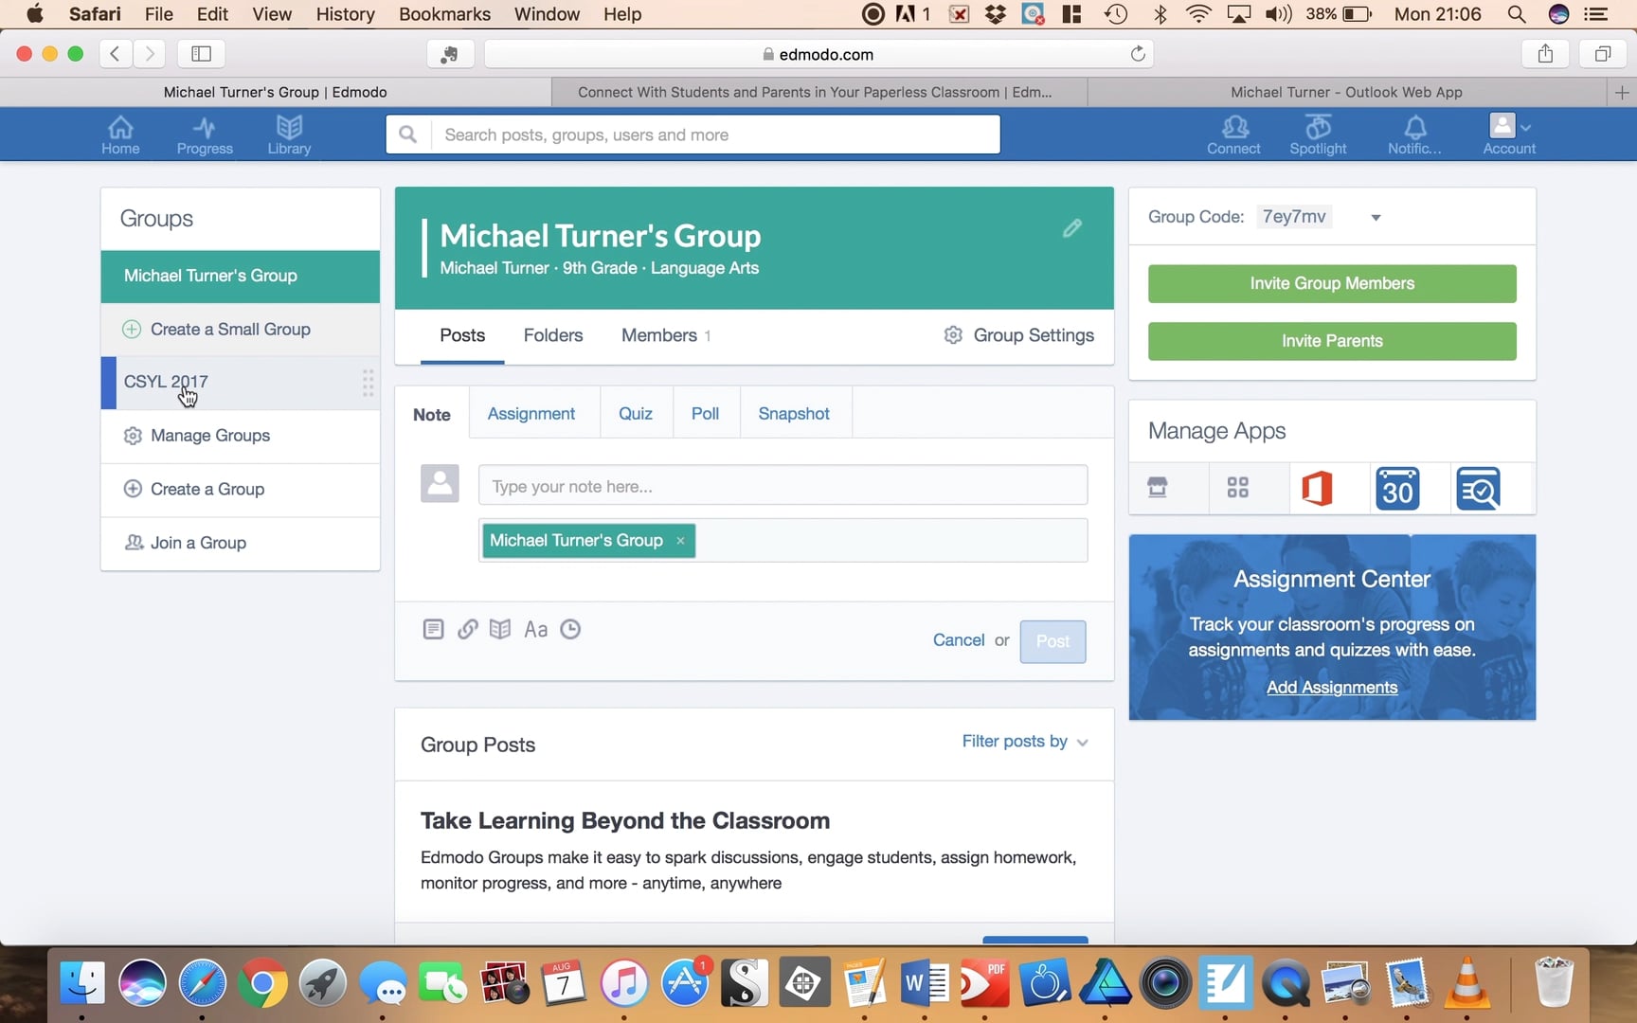
Task: Launch the calendar planner app icon
Action: tap(1397, 489)
